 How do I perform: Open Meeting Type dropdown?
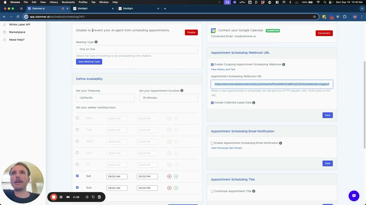pyautogui.click(x=137, y=49)
